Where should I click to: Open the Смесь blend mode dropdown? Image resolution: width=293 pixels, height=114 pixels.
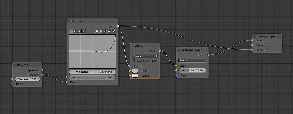pos(145,56)
